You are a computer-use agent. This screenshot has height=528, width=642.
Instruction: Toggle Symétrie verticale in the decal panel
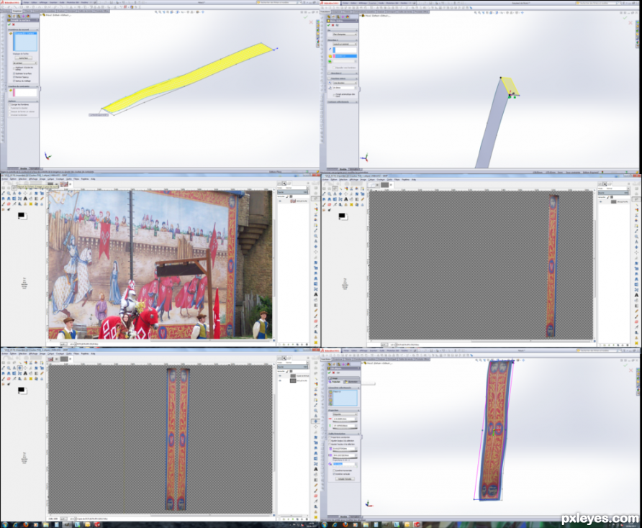pyautogui.click(x=334, y=474)
